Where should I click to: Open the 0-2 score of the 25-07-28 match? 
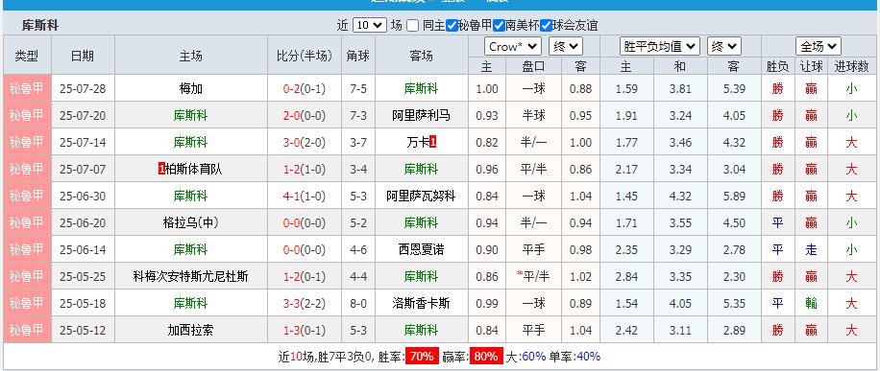tap(292, 88)
